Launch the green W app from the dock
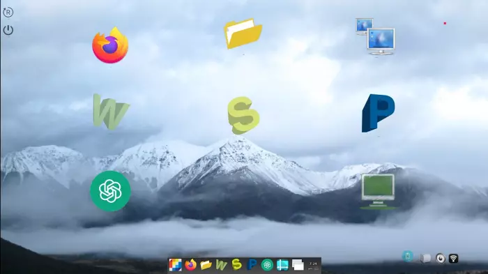488x274 pixels. [x=221, y=265]
